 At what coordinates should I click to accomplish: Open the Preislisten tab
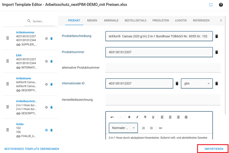(x=161, y=21)
